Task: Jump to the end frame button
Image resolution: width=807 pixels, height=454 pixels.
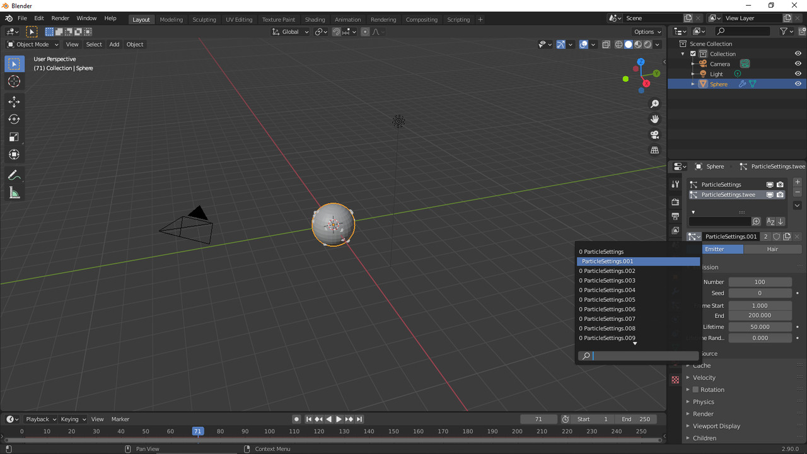Action: pos(359,419)
